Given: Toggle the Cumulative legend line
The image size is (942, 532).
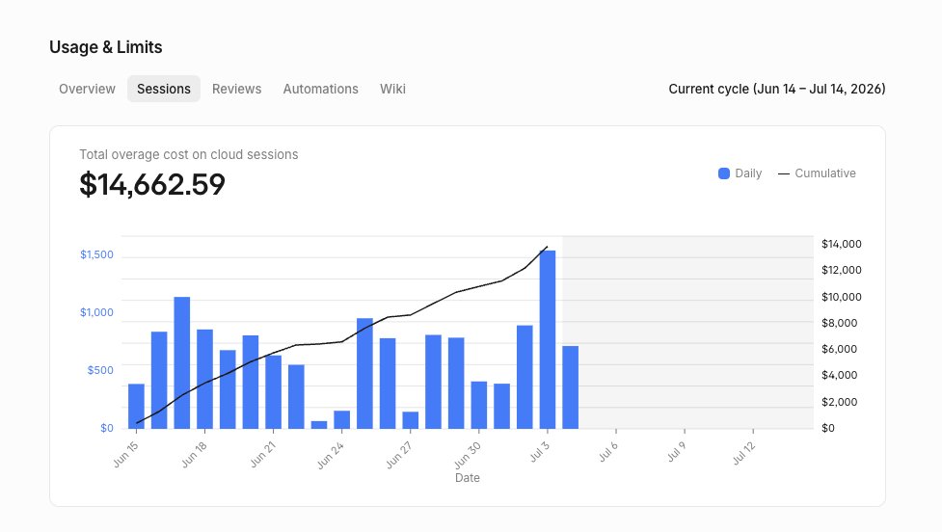Looking at the screenshot, I should [784, 173].
